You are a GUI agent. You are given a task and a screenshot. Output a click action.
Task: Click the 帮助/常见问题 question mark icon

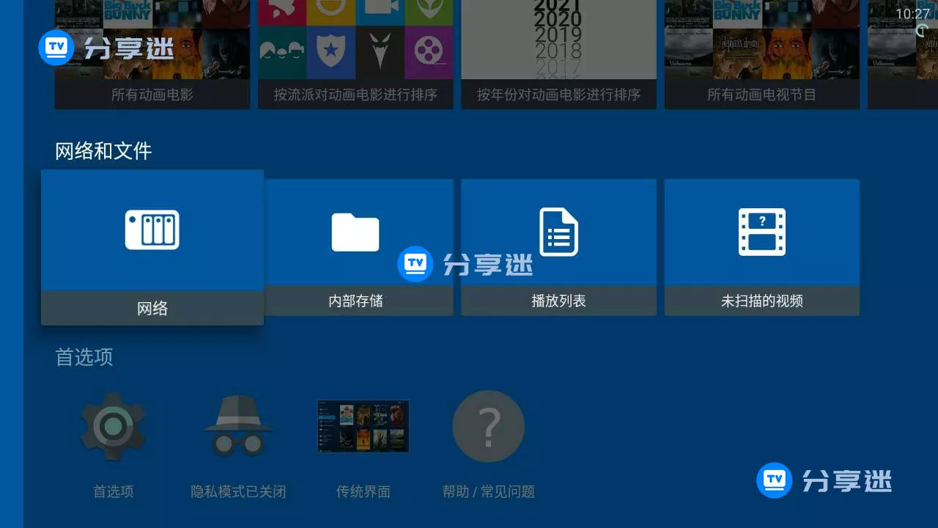[x=488, y=426]
